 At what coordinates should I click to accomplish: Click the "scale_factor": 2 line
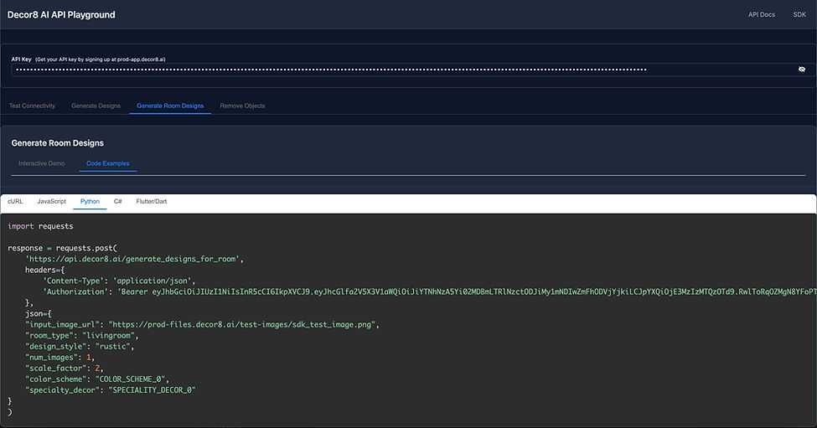64,369
